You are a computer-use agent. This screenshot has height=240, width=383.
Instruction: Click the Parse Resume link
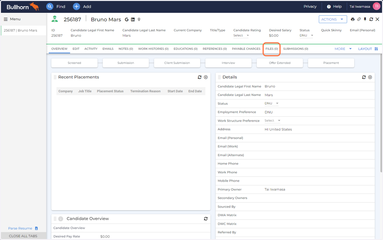(x=20, y=228)
